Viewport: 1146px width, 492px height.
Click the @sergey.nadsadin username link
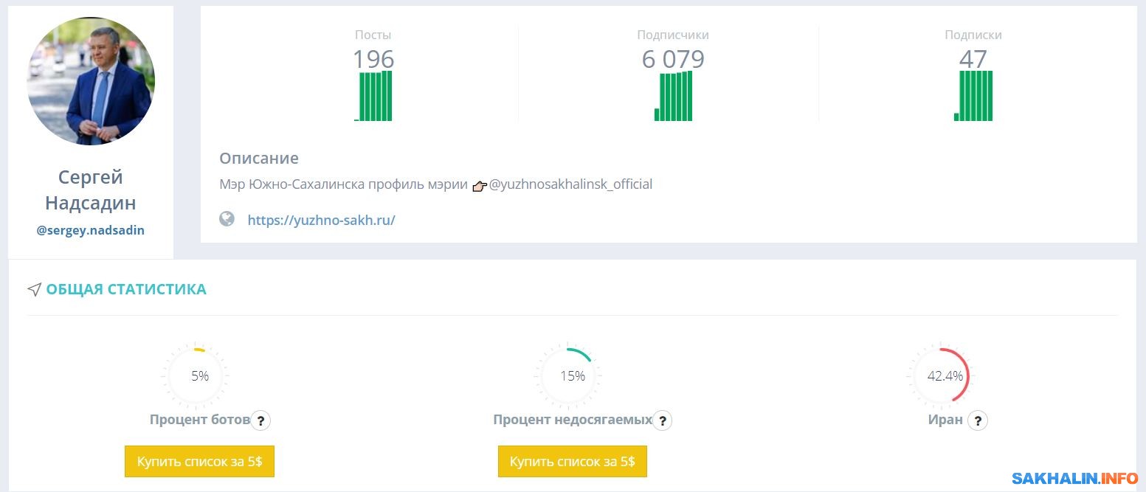click(91, 230)
